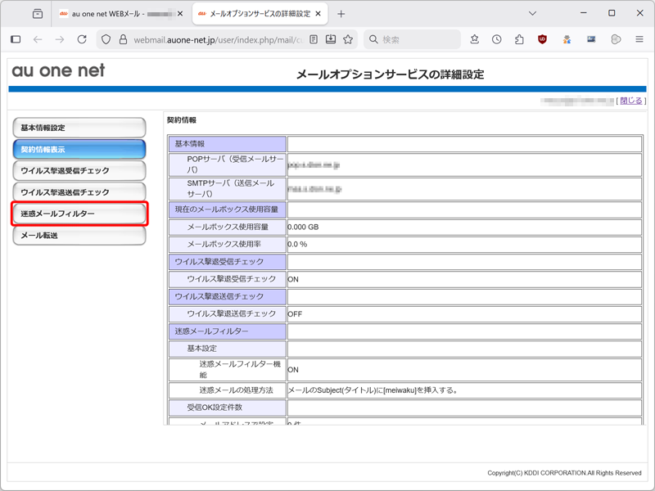Open the extensions puzzle icon
The height and width of the screenshot is (491, 655).
[519, 39]
